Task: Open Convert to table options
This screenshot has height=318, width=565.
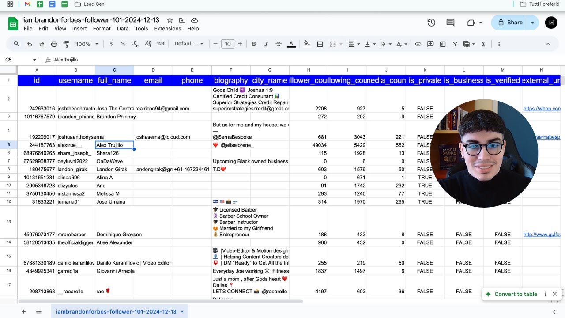Action: click(545, 294)
